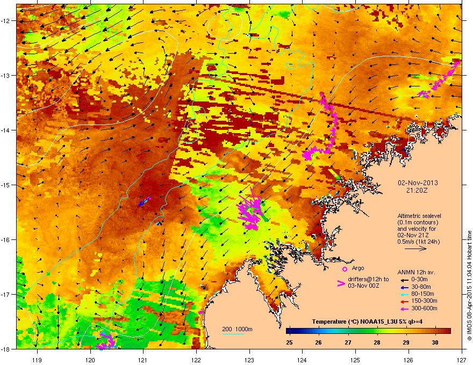Click the magenta Argo circle legend icon
The height and width of the screenshot is (365, 473).
click(x=345, y=269)
